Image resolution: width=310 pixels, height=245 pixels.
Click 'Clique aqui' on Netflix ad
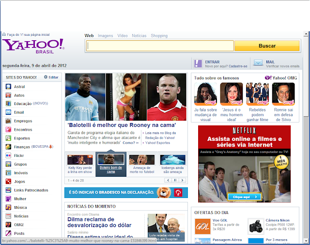click(245, 197)
